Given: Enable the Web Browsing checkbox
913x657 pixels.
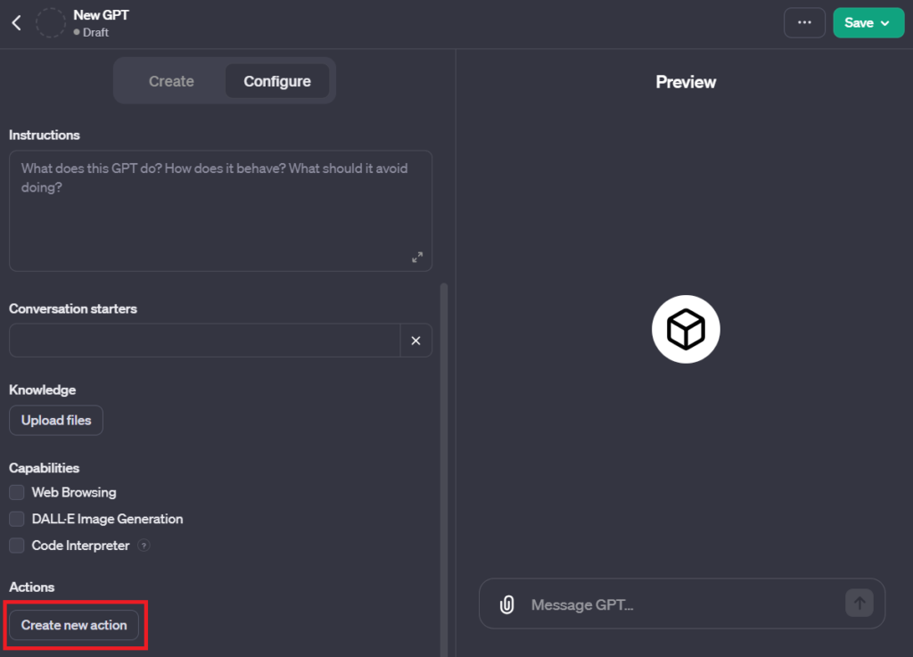Looking at the screenshot, I should point(17,492).
